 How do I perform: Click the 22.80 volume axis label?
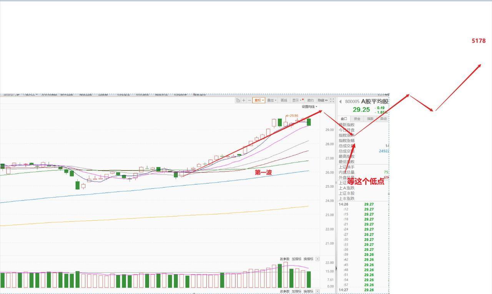pyautogui.click(x=330, y=262)
